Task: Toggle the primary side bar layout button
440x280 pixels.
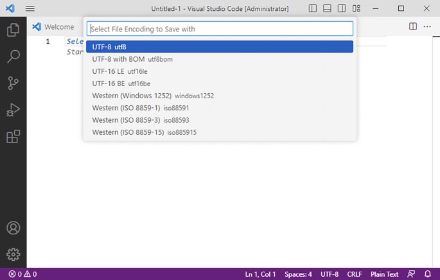Action: (313, 9)
